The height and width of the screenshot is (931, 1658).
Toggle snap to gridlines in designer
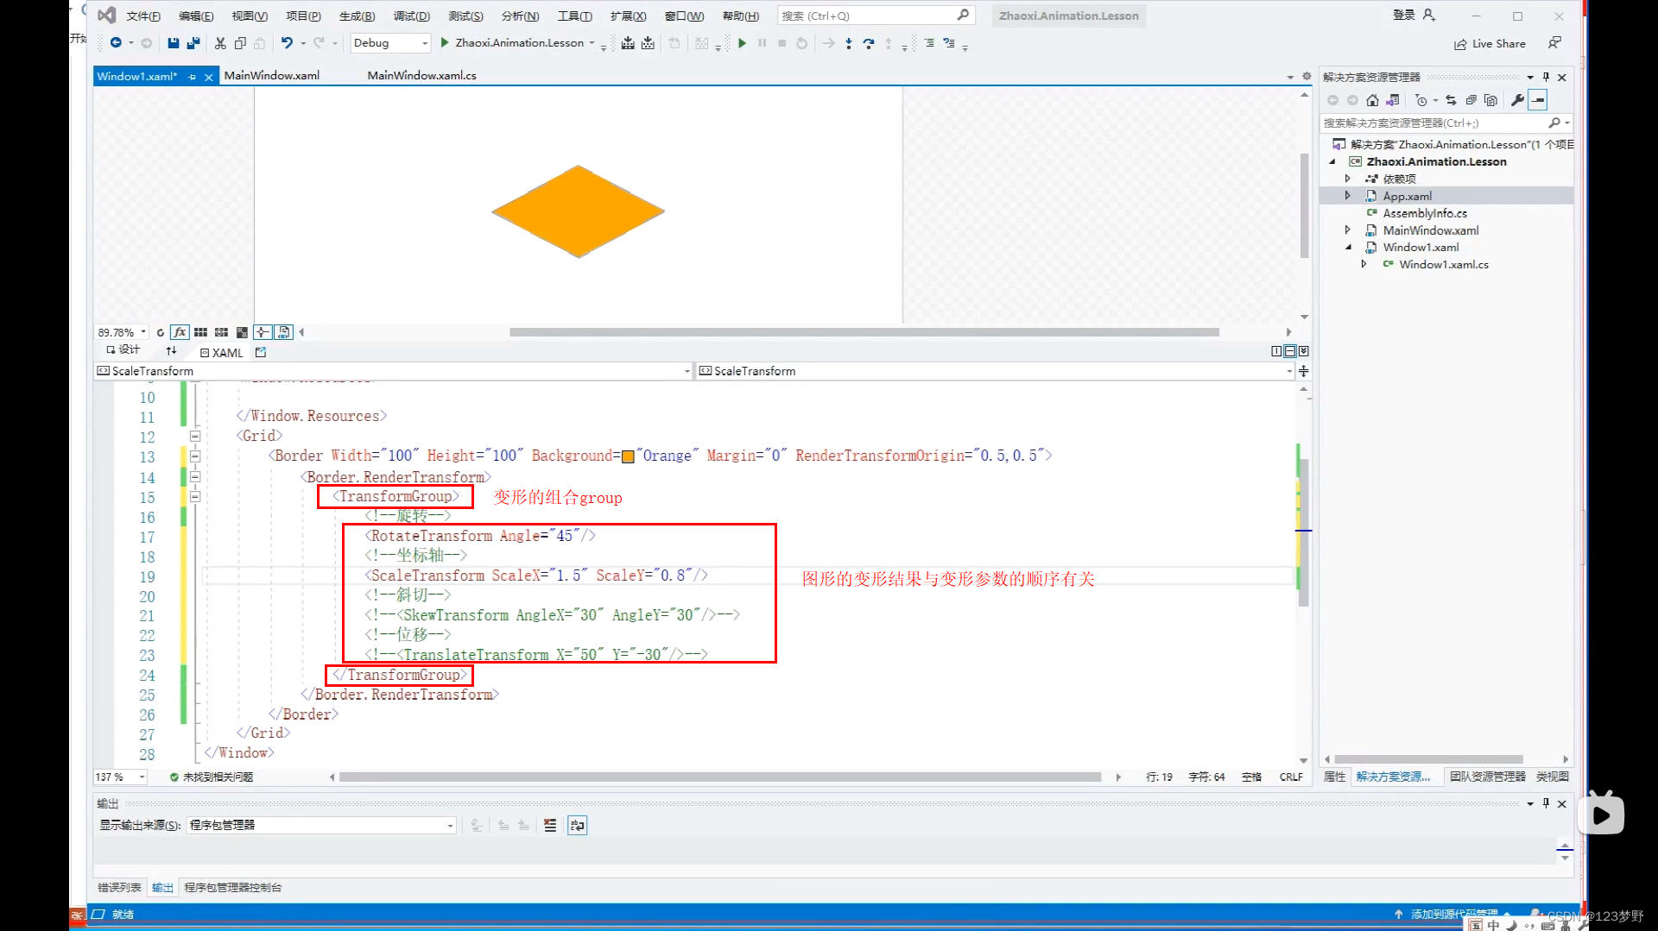coord(221,332)
